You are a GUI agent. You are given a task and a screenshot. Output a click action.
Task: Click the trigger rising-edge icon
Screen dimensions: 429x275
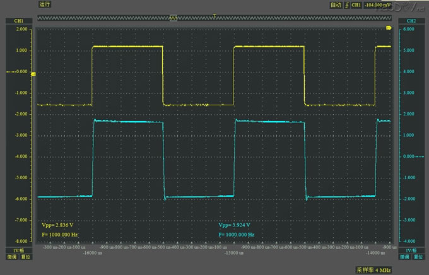[x=346, y=4]
